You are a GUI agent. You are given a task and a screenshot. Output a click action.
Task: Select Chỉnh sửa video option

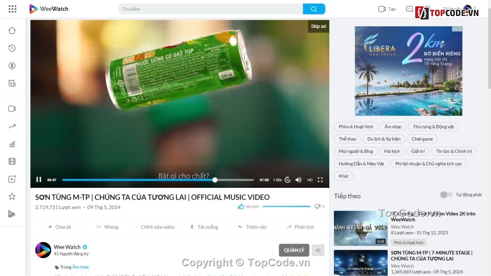[x=156, y=227]
